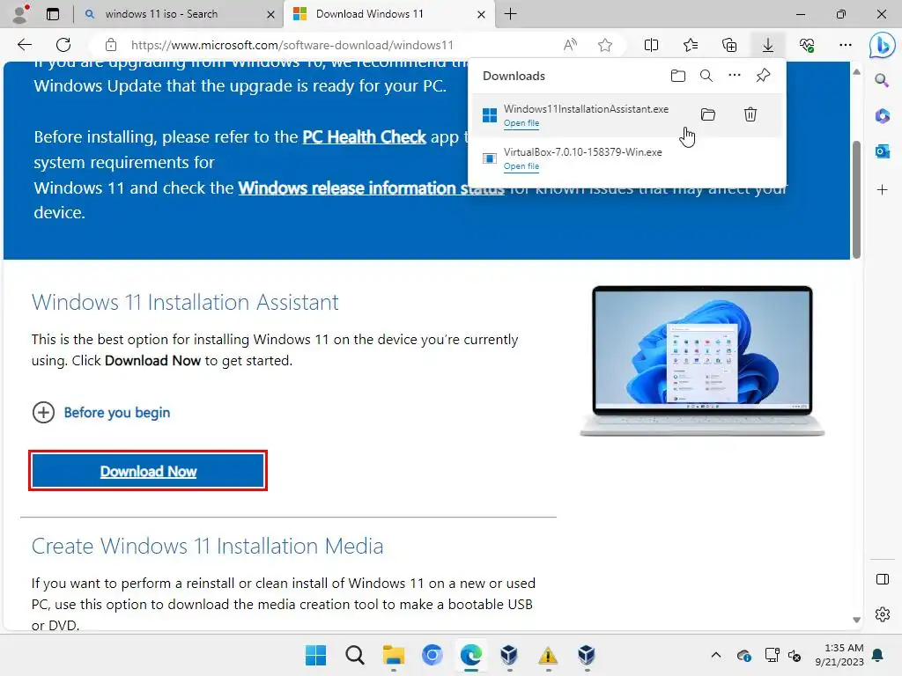Switch to windows 11 iso Search tab
The width and height of the screenshot is (902, 676).
coord(161,14)
